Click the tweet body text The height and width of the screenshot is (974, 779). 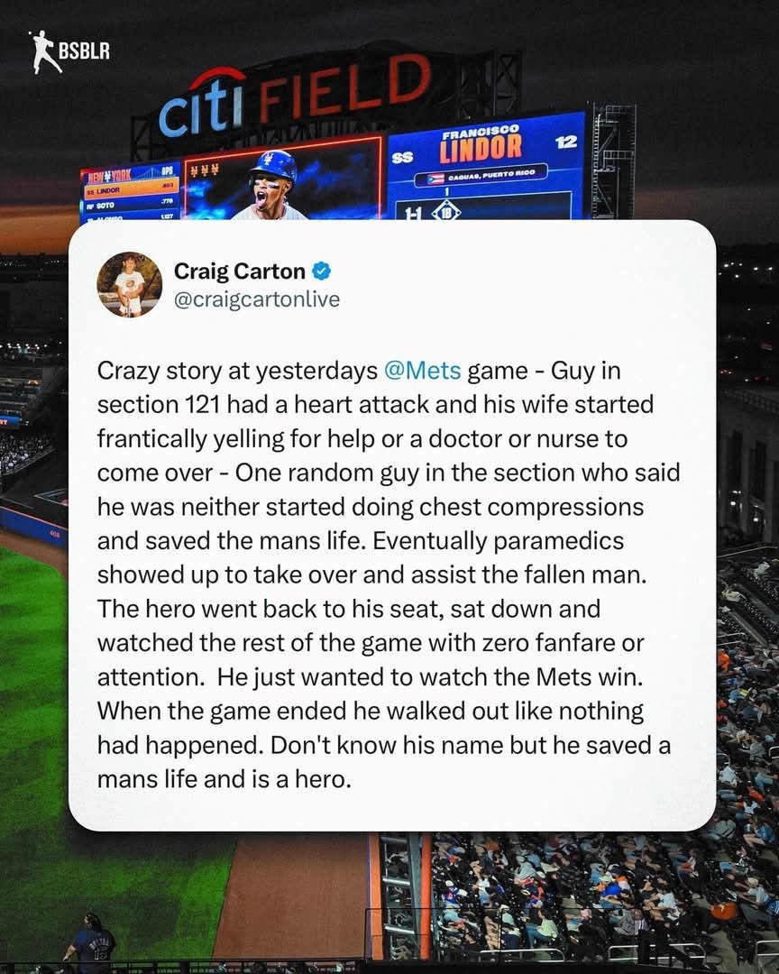[x=389, y=574]
